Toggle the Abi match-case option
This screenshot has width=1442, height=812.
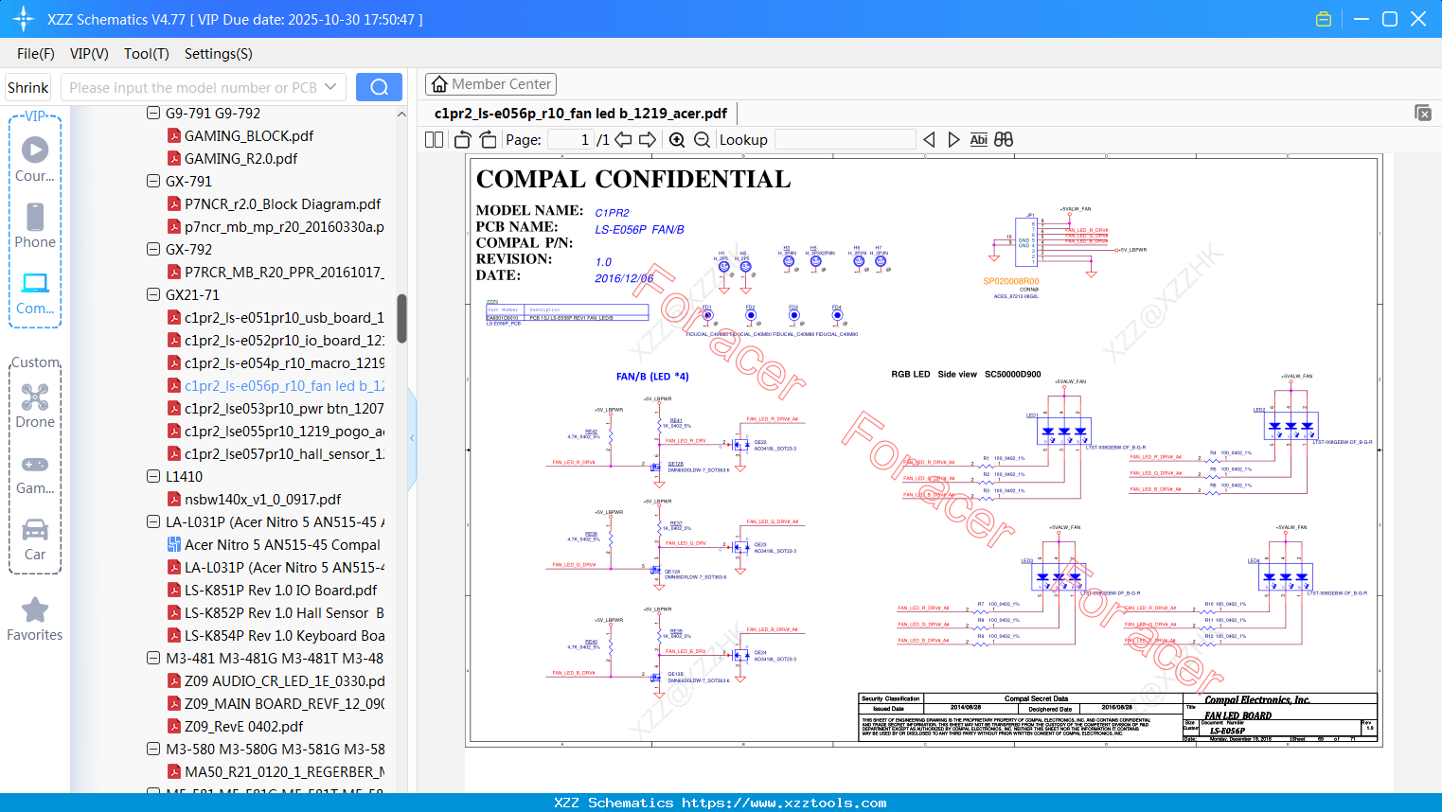click(x=979, y=140)
